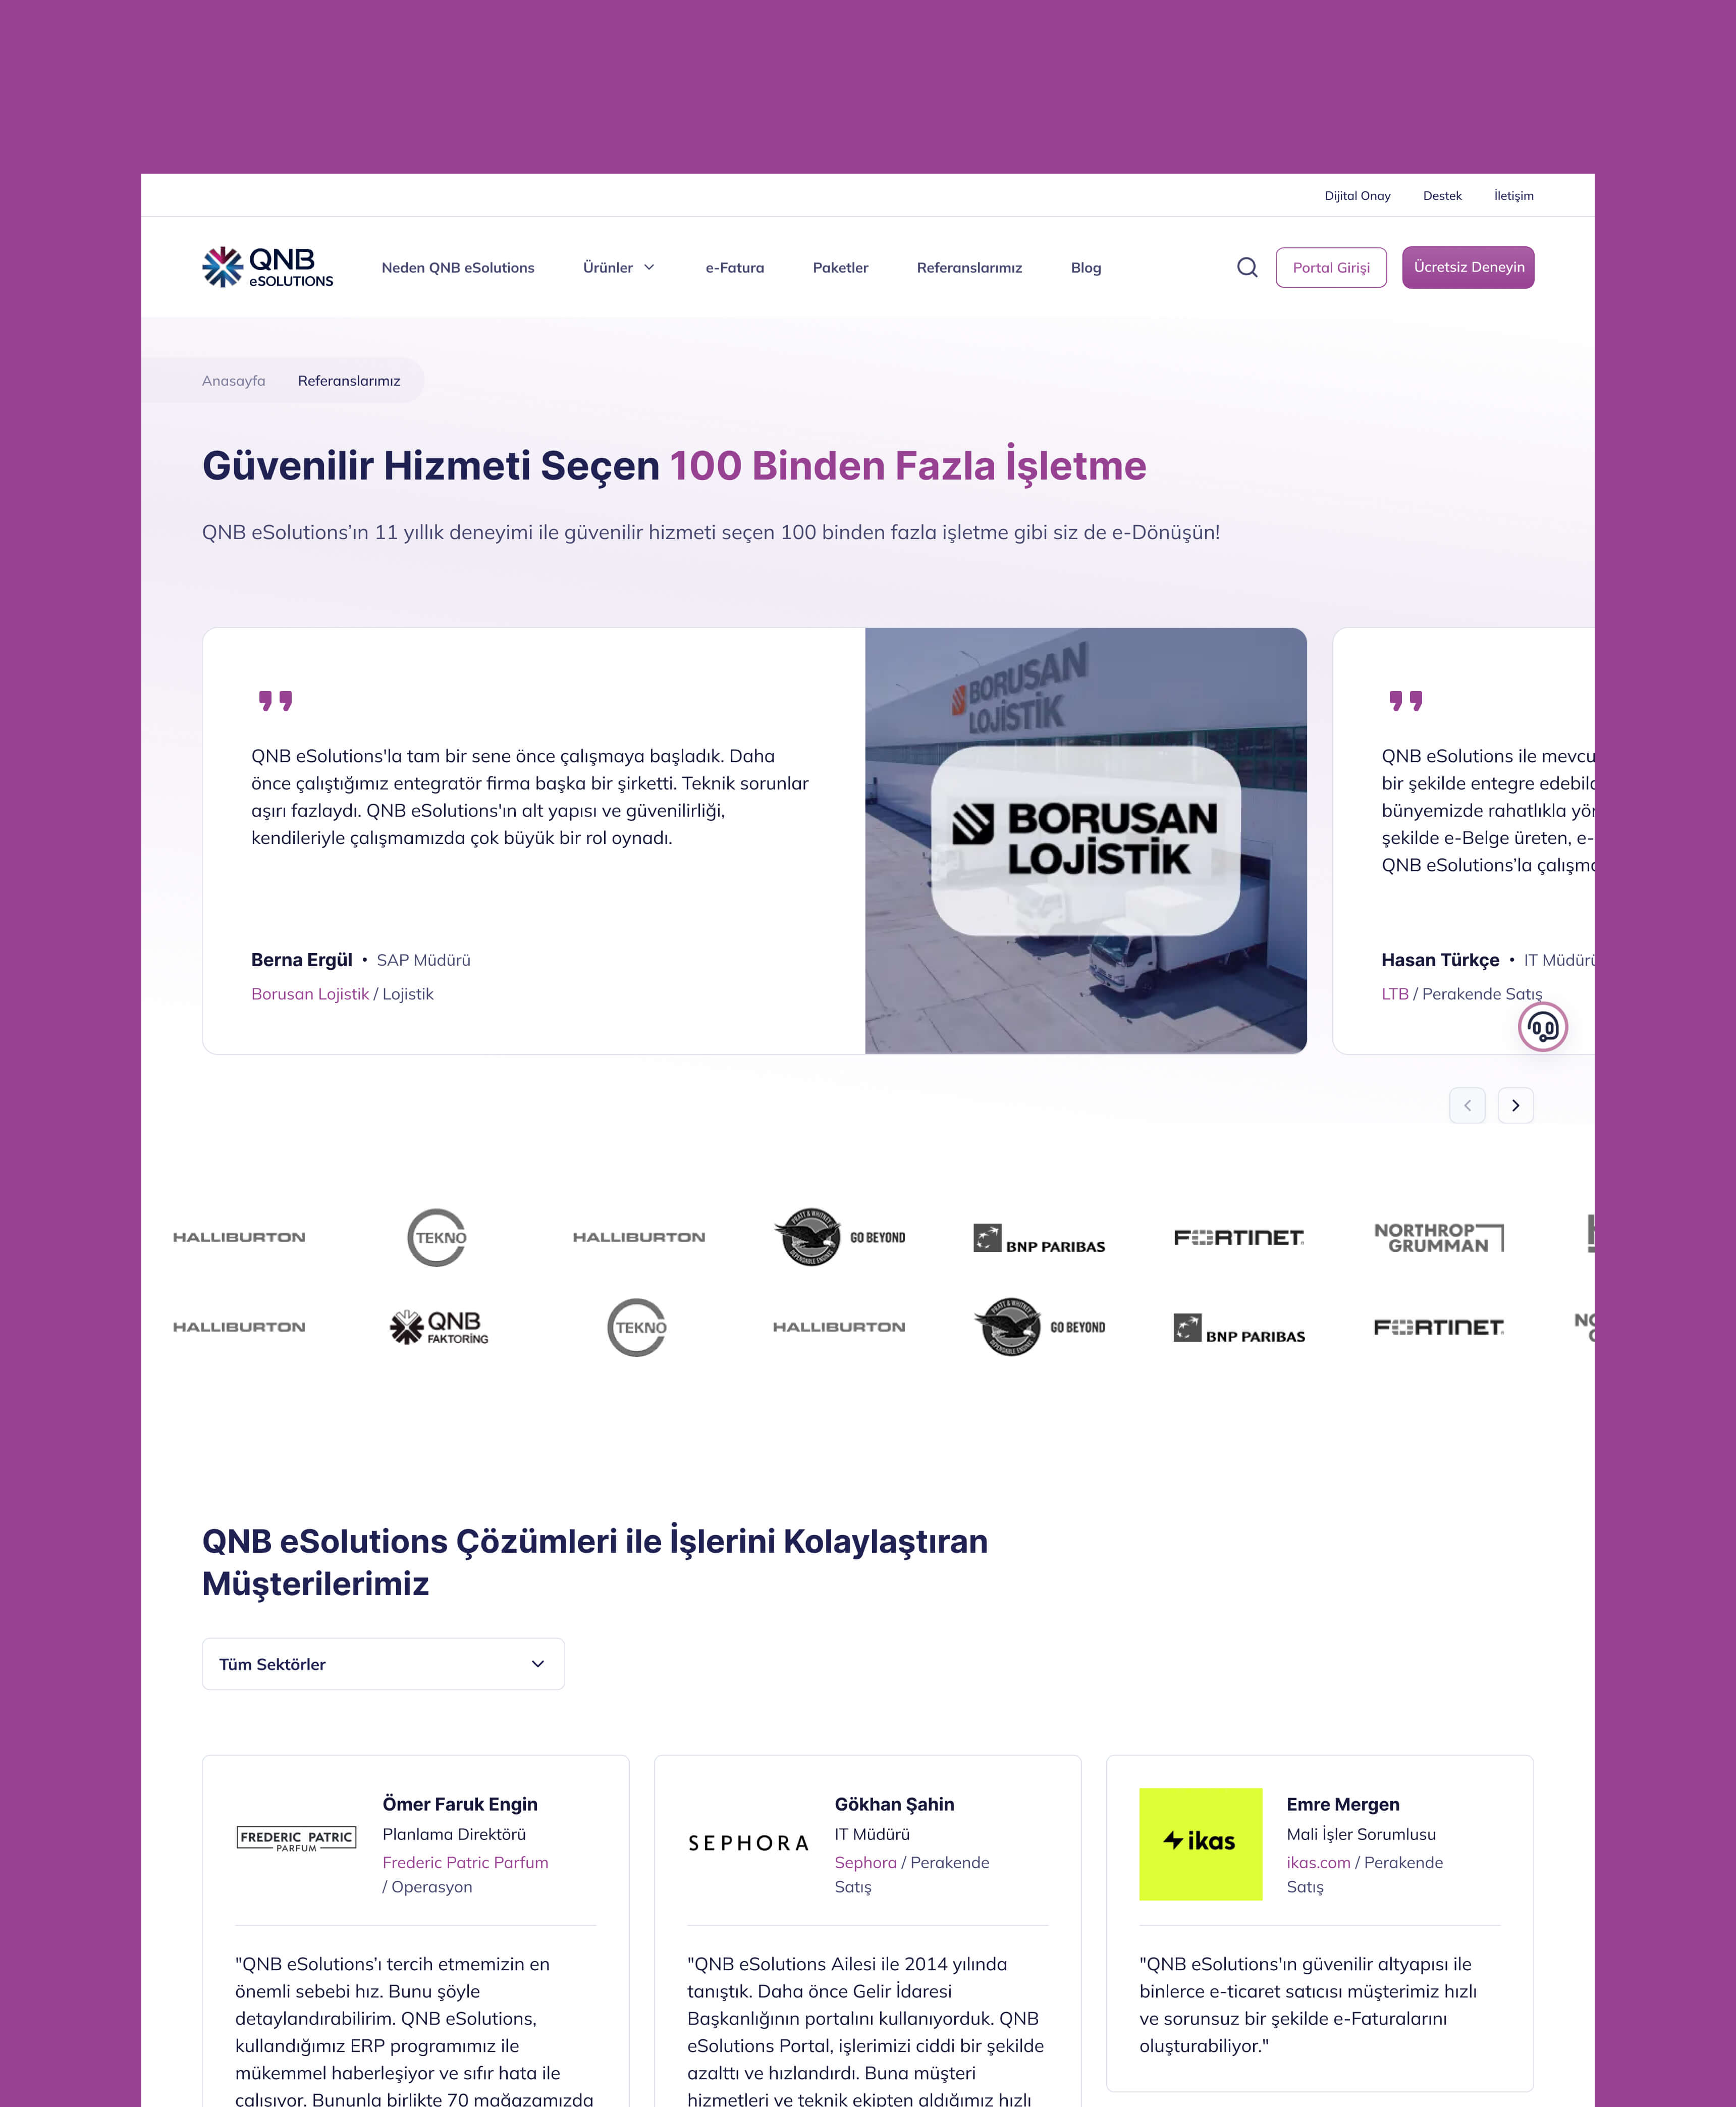Open the Paketler menu item
This screenshot has height=2107, width=1736.
click(840, 267)
